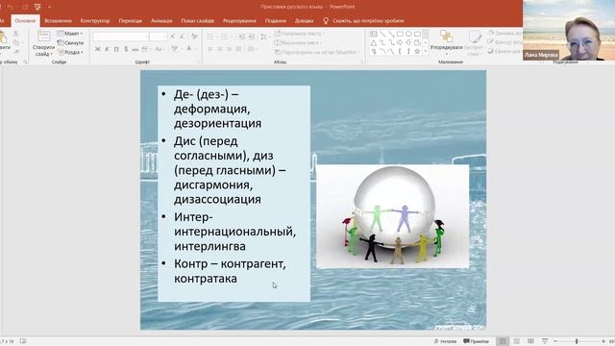Select the Rectangle shape in shapes gallery
Screen dimensions: 615x346
pyautogui.click(x=400, y=35)
